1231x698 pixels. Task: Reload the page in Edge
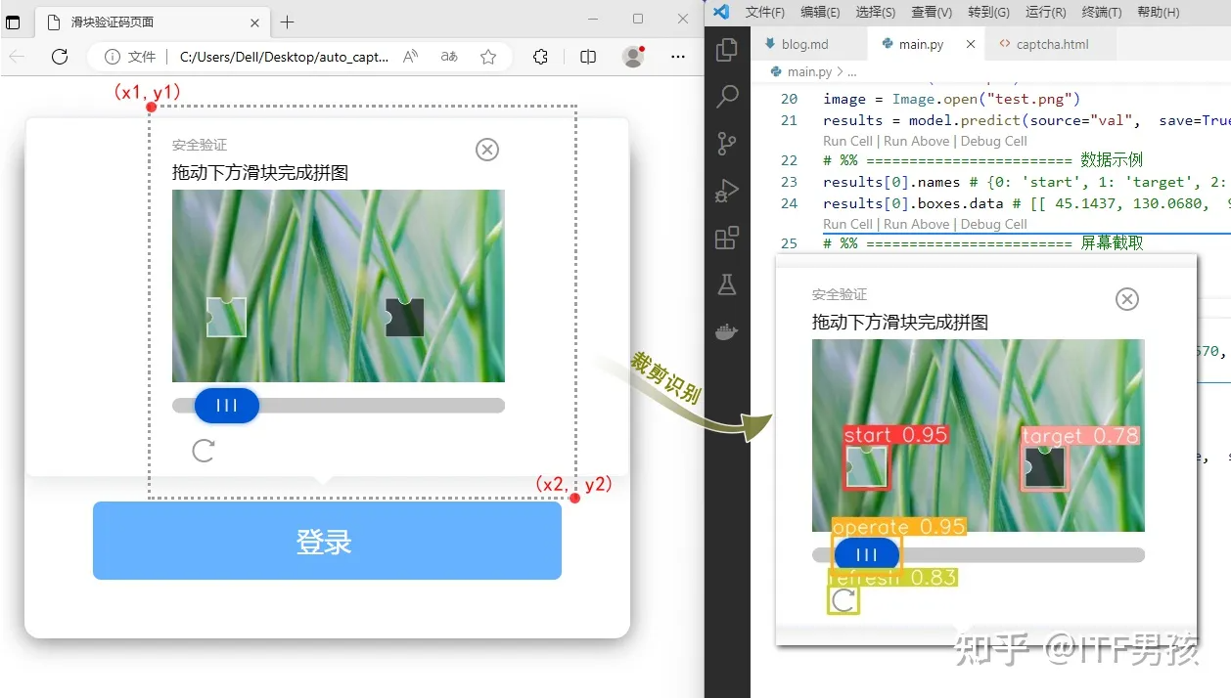coord(60,57)
